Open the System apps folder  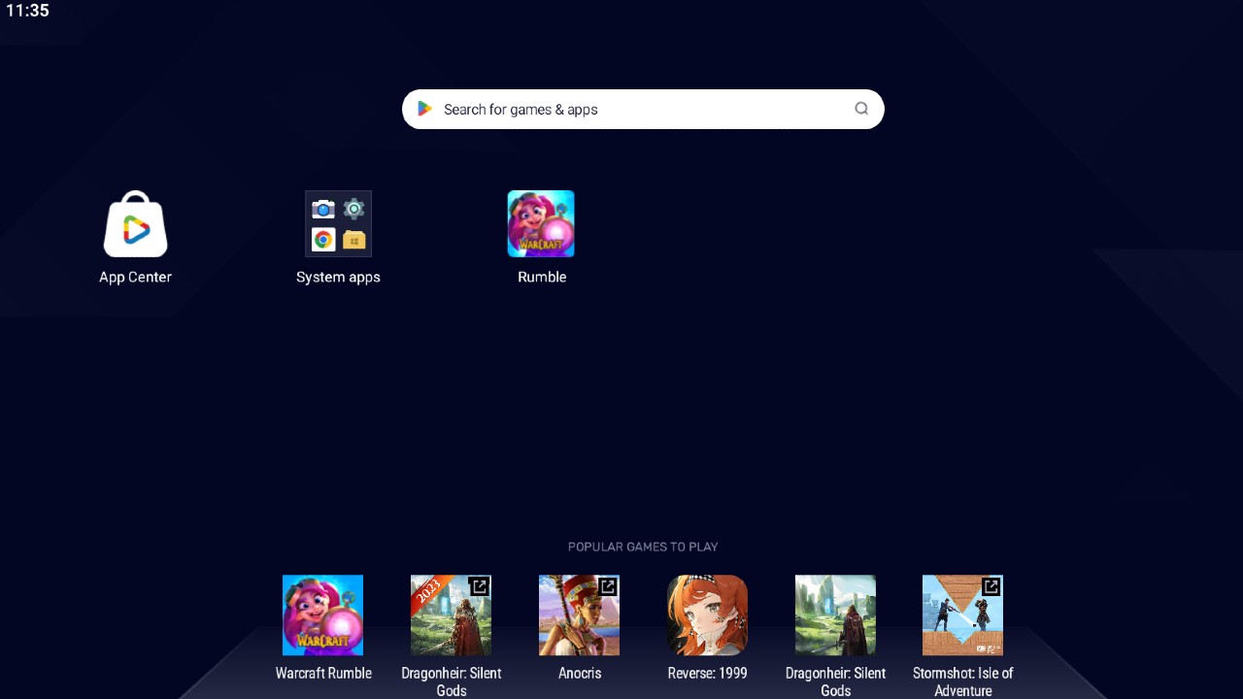(338, 224)
